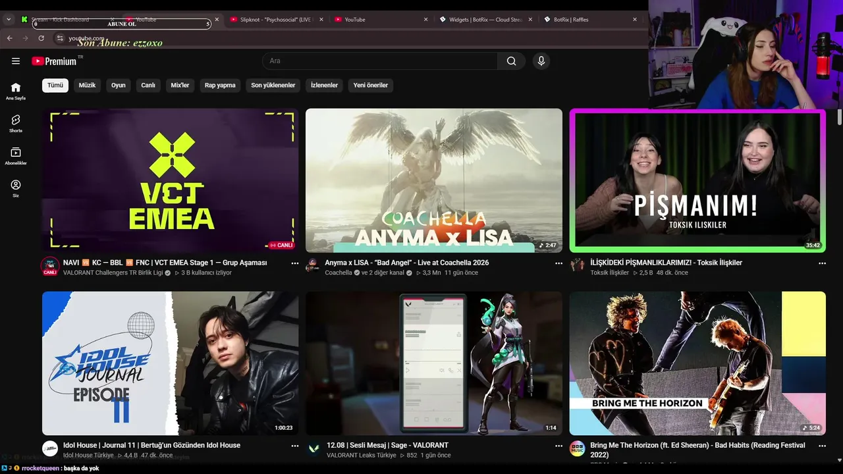Image resolution: width=843 pixels, height=474 pixels.
Task: Open Ana Sayfa in sidebar
Action: [x=16, y=91]
